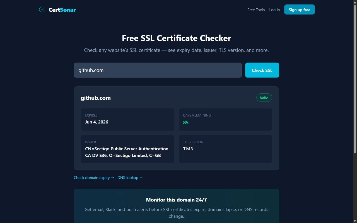Viewport: 357px width, 223px height.
Task: Click the DAYS REMAINING label
Action: tap(197, 115)
